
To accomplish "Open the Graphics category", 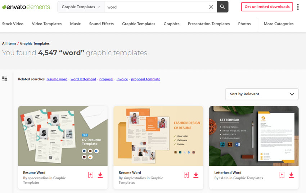I will [171, 24].
